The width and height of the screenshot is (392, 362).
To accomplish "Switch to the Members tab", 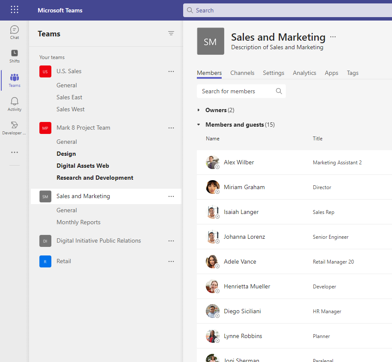I will tap(209, 73).
